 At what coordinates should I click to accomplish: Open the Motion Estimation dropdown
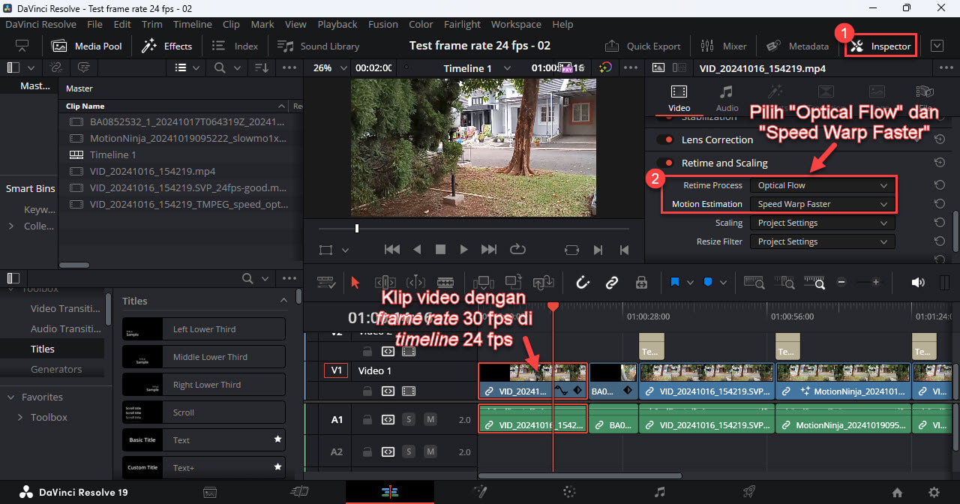(x=823, y=204)
